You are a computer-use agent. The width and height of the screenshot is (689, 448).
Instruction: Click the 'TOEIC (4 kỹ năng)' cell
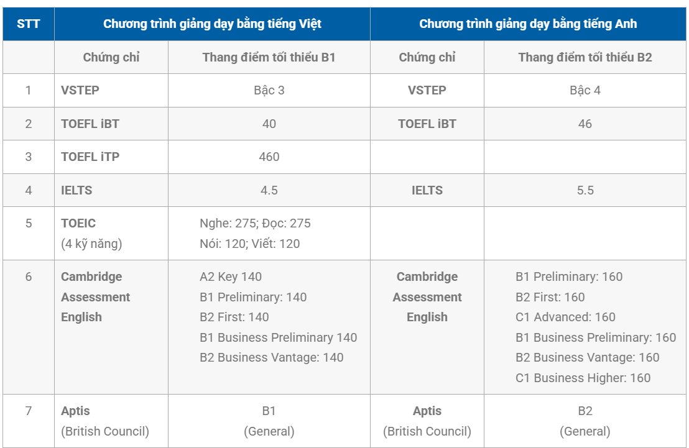pyautogui.click(x=111, y=233)
